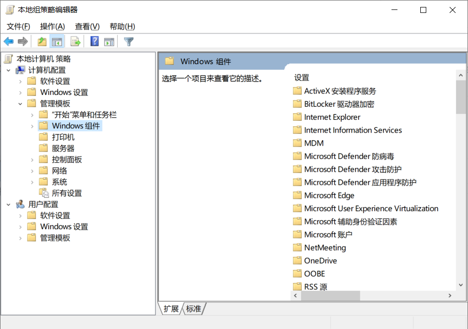
Task: Expand the 网络 node
Action: pyautogui.click(x=32, y=171)
